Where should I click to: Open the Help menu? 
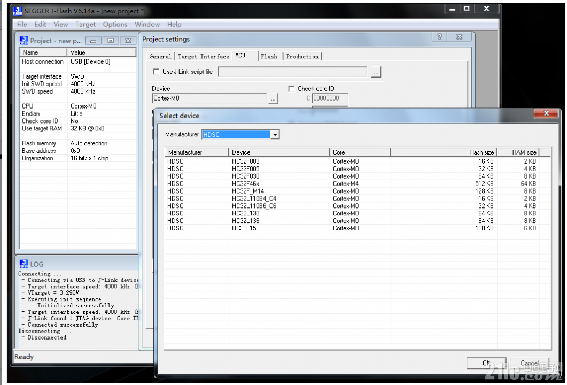[x=174, y=24]
